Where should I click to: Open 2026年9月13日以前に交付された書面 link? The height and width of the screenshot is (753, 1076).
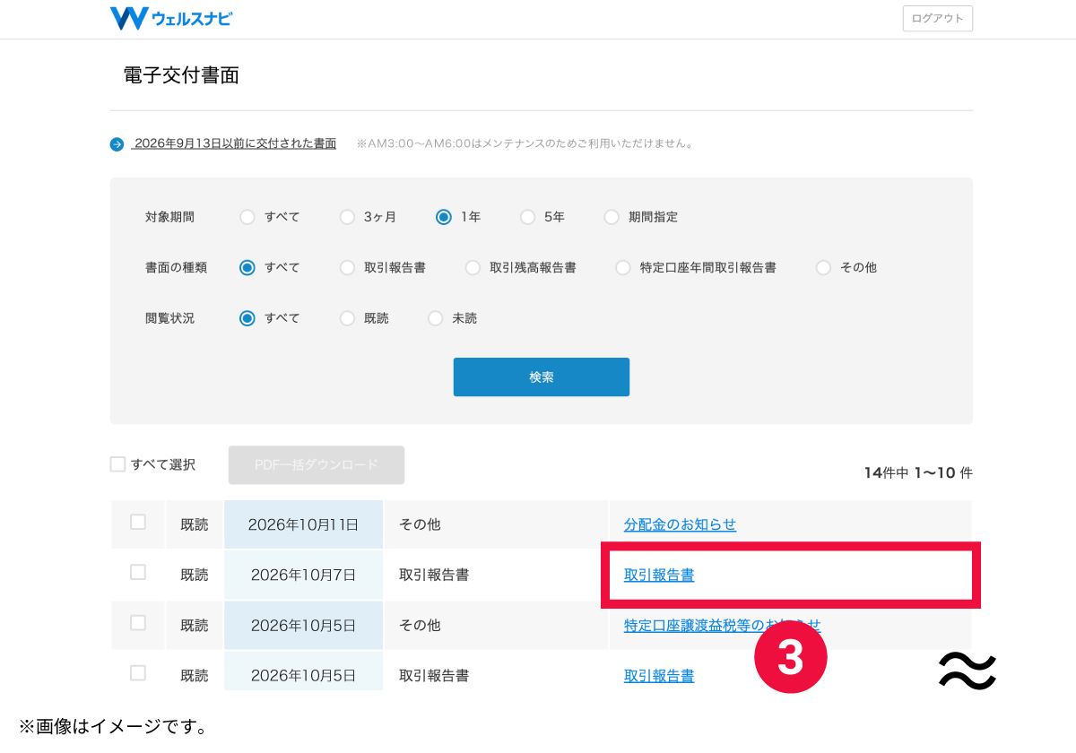[x=234, y=143]
